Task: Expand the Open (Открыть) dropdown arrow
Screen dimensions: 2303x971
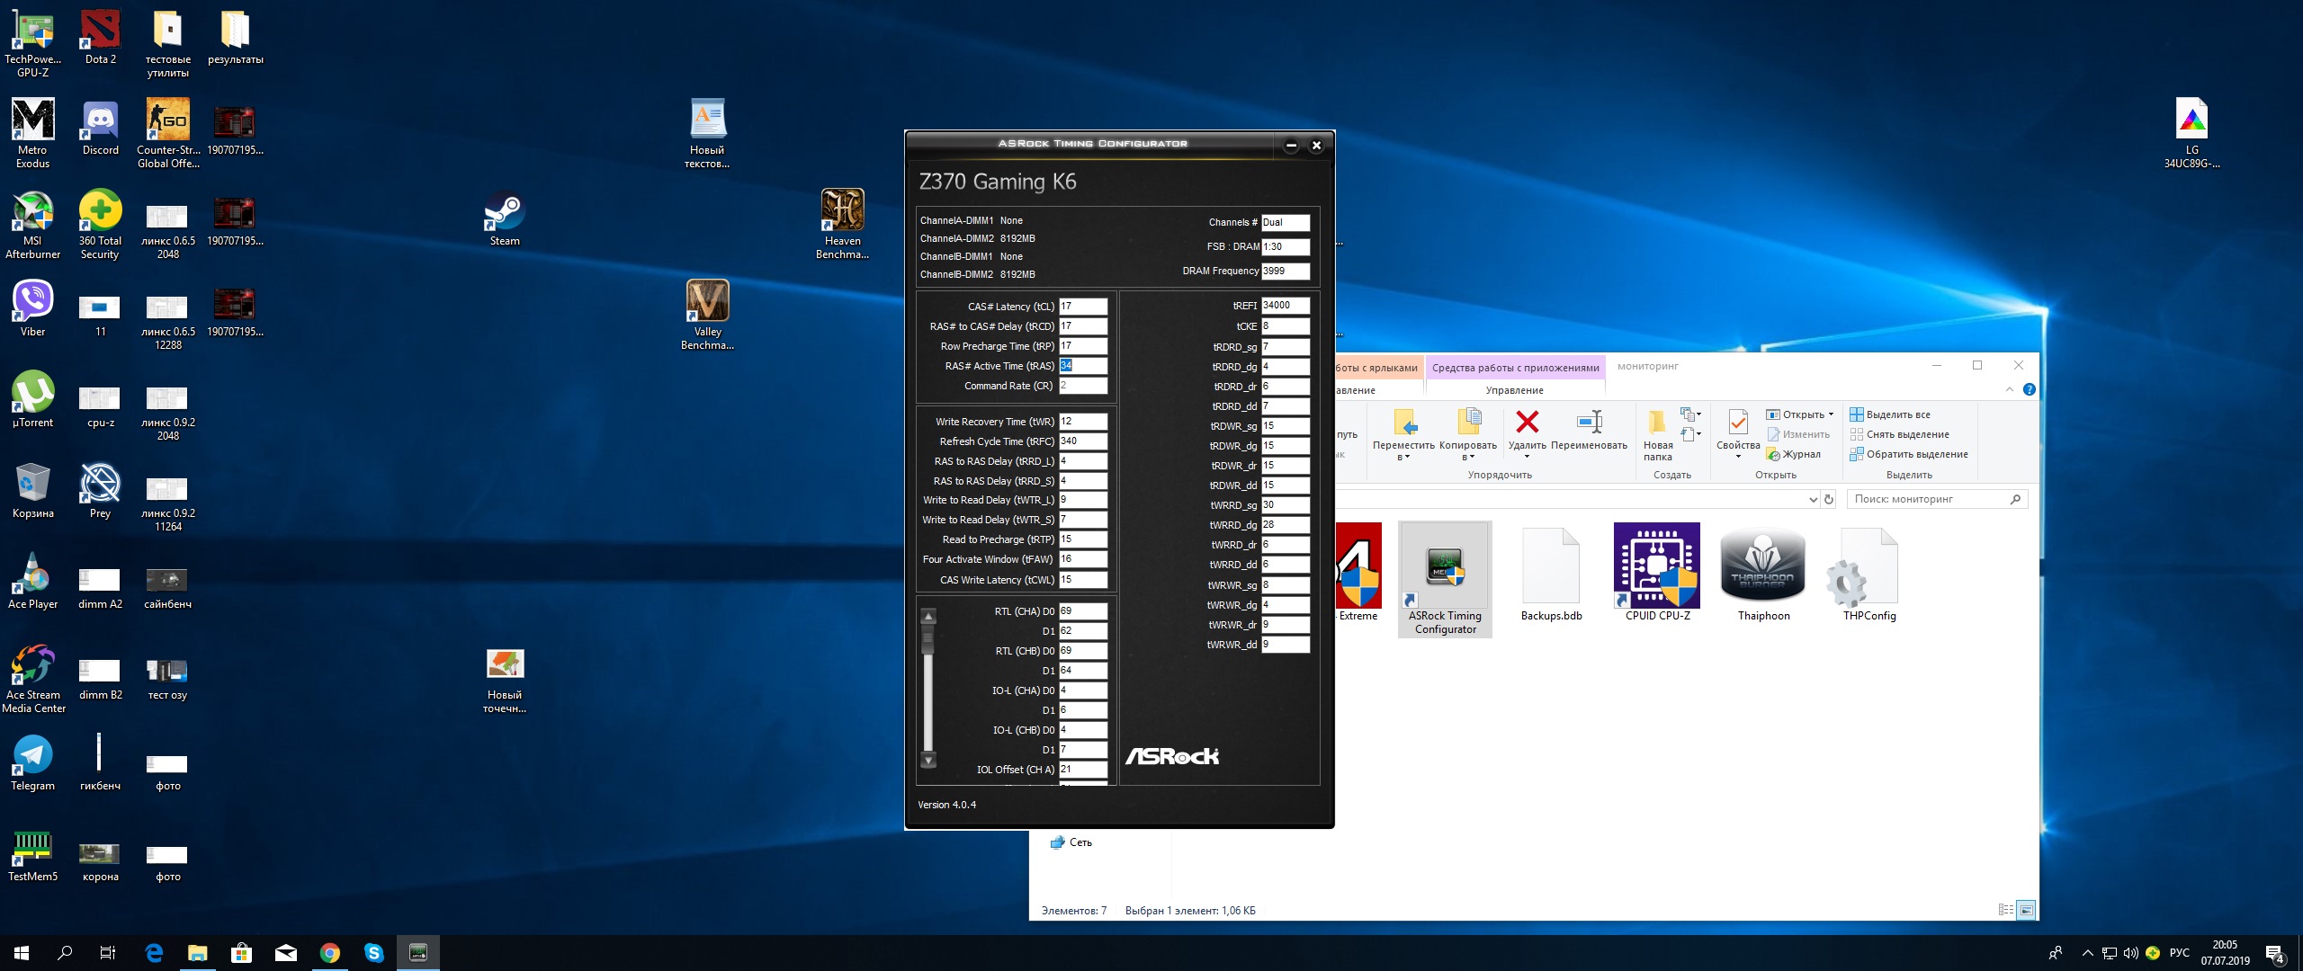Action: click(x=1831, y=414)
